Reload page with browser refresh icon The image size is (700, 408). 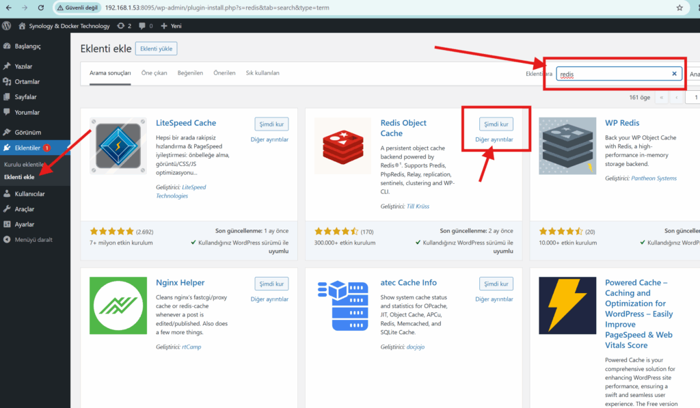[40, 8]
